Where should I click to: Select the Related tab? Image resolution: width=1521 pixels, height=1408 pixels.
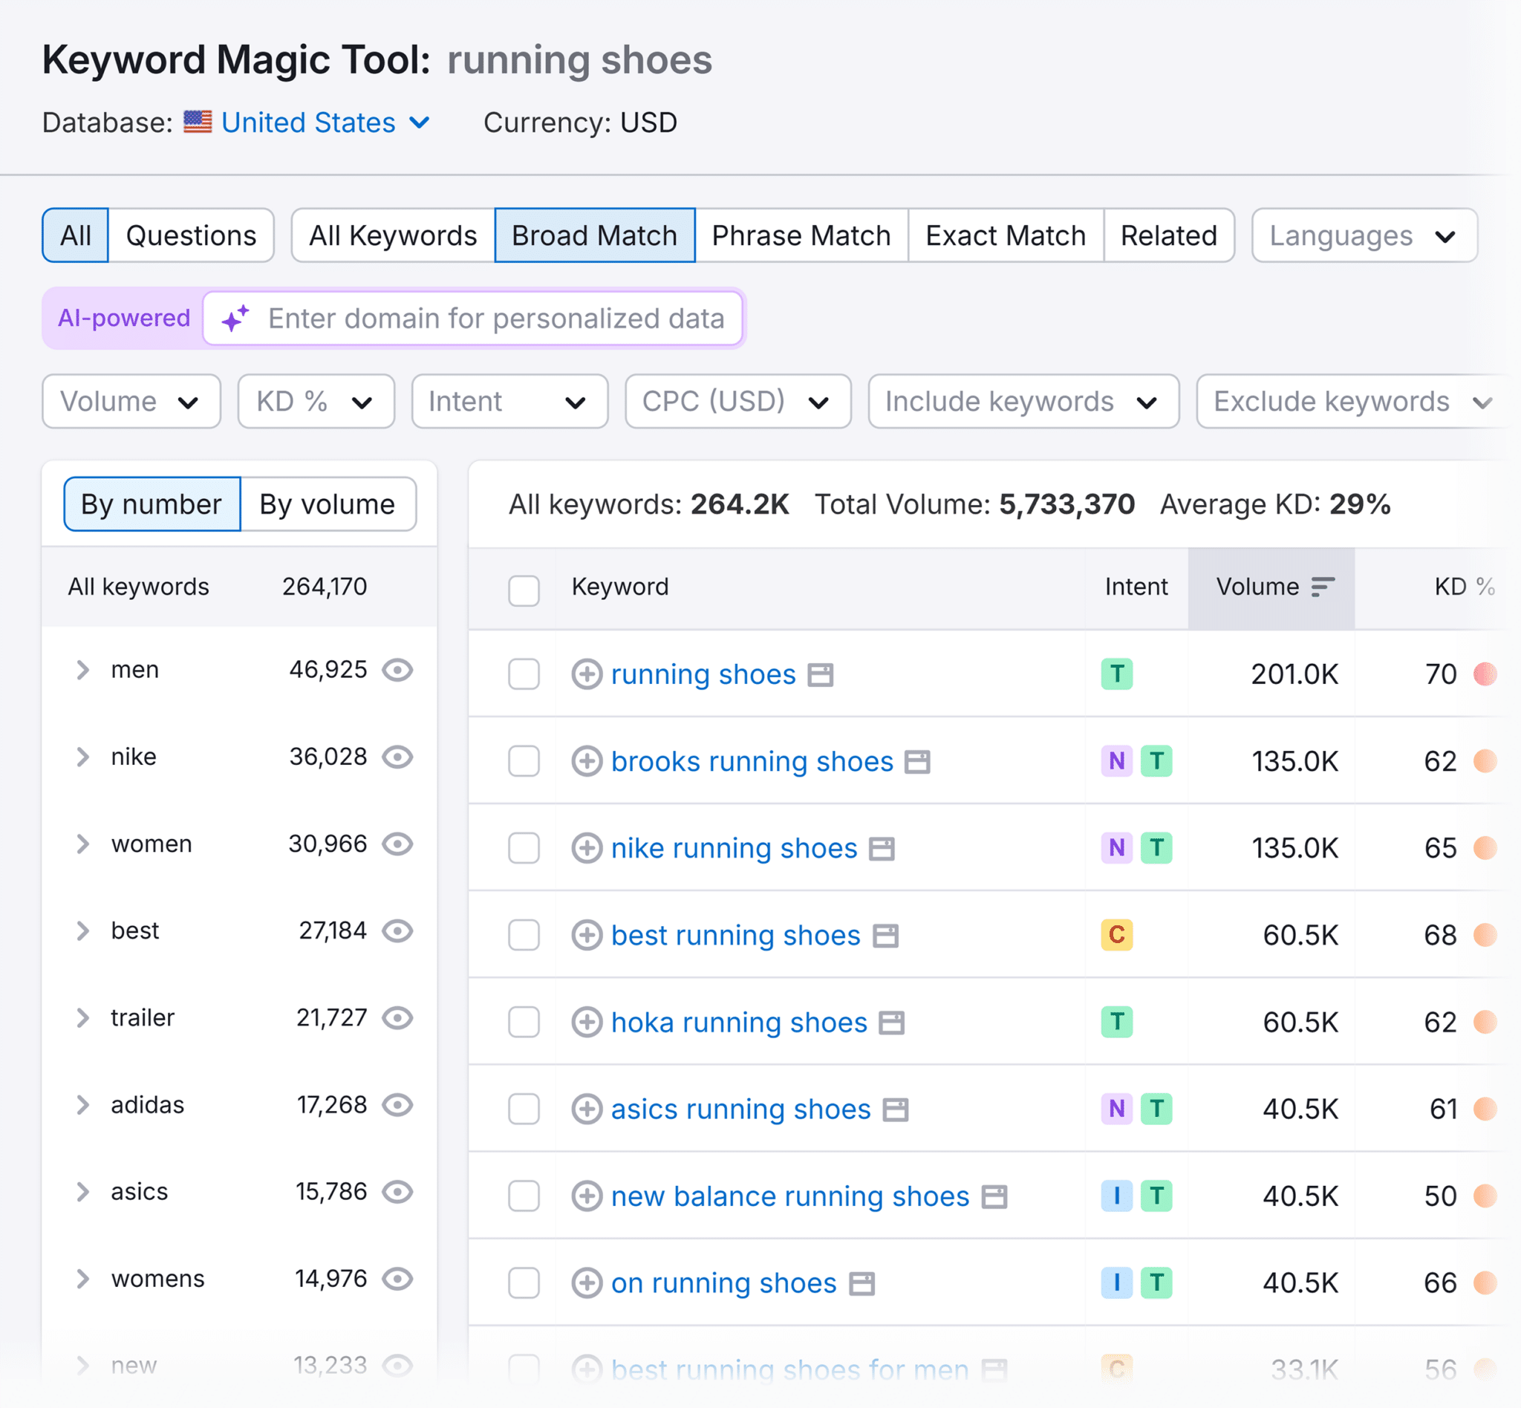click(1168, 235)
